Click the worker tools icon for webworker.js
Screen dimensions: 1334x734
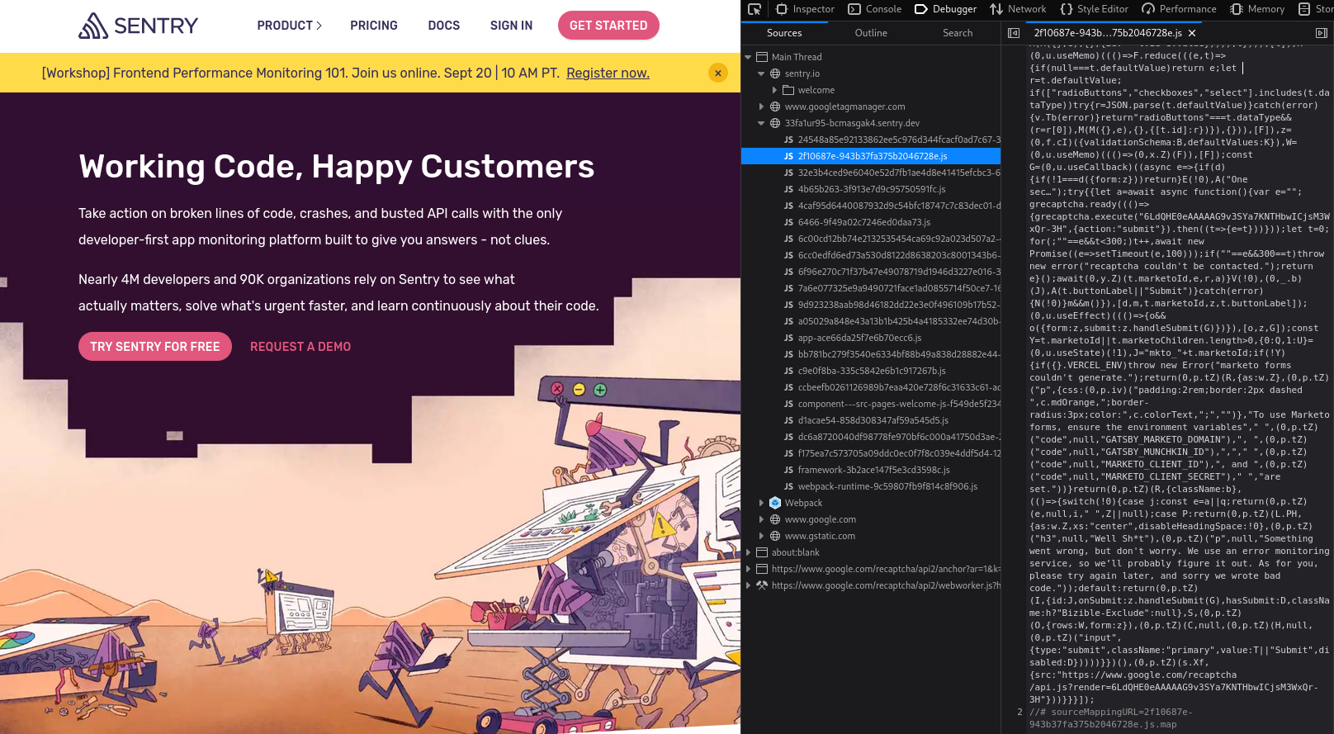point(762,585)
